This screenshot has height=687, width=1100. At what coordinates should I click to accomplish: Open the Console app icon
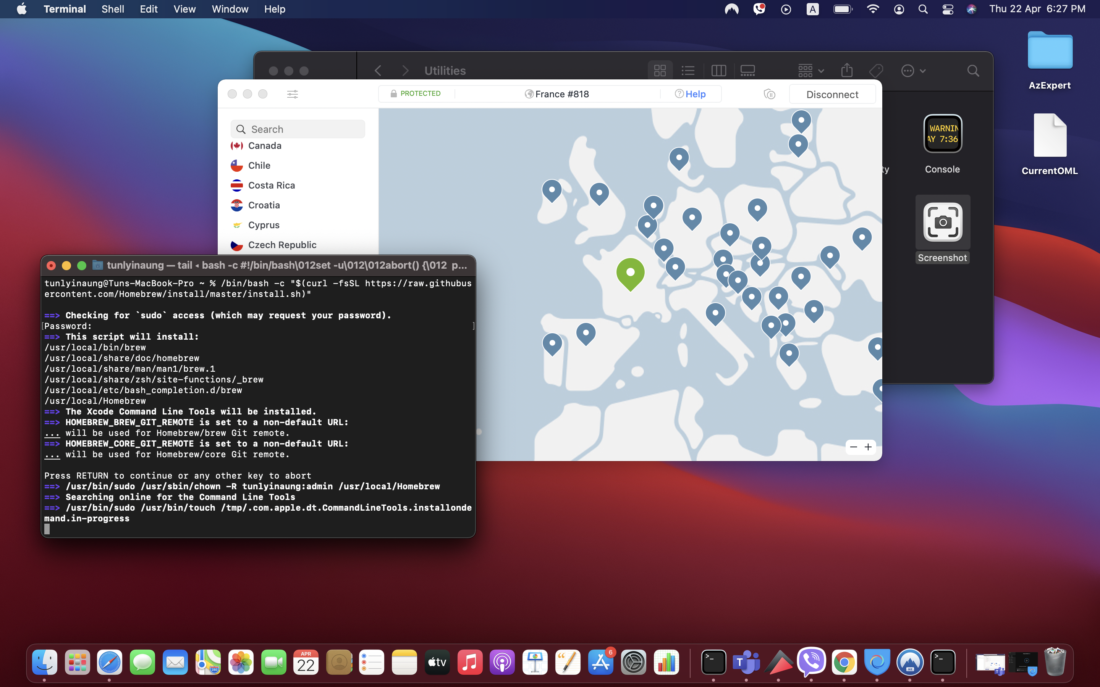point(942,134)
